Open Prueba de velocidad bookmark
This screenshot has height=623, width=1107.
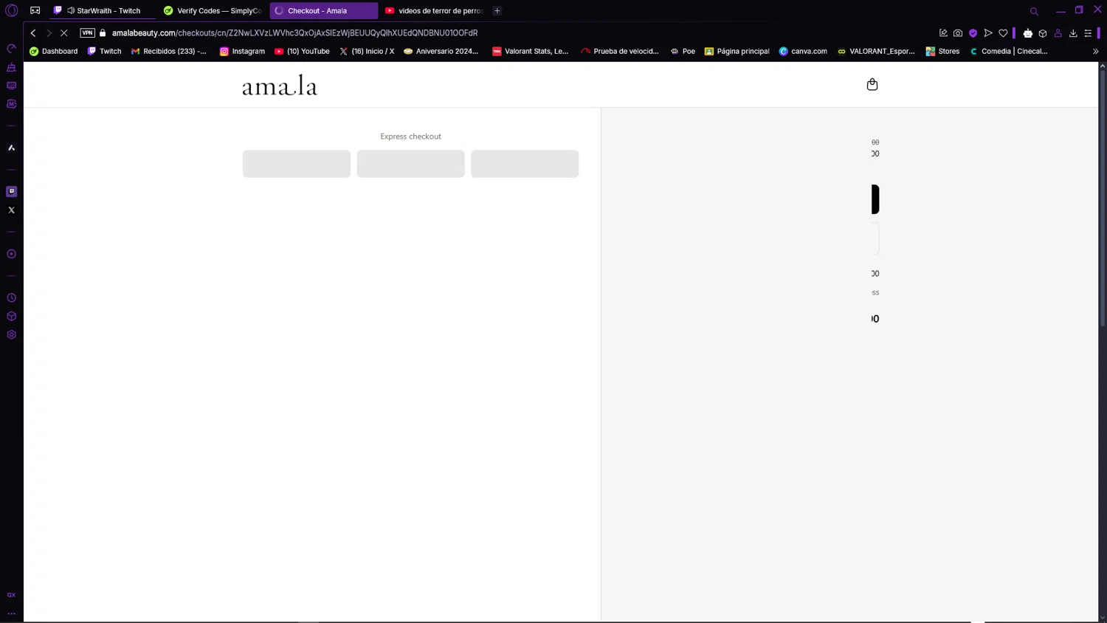point(620,51)
